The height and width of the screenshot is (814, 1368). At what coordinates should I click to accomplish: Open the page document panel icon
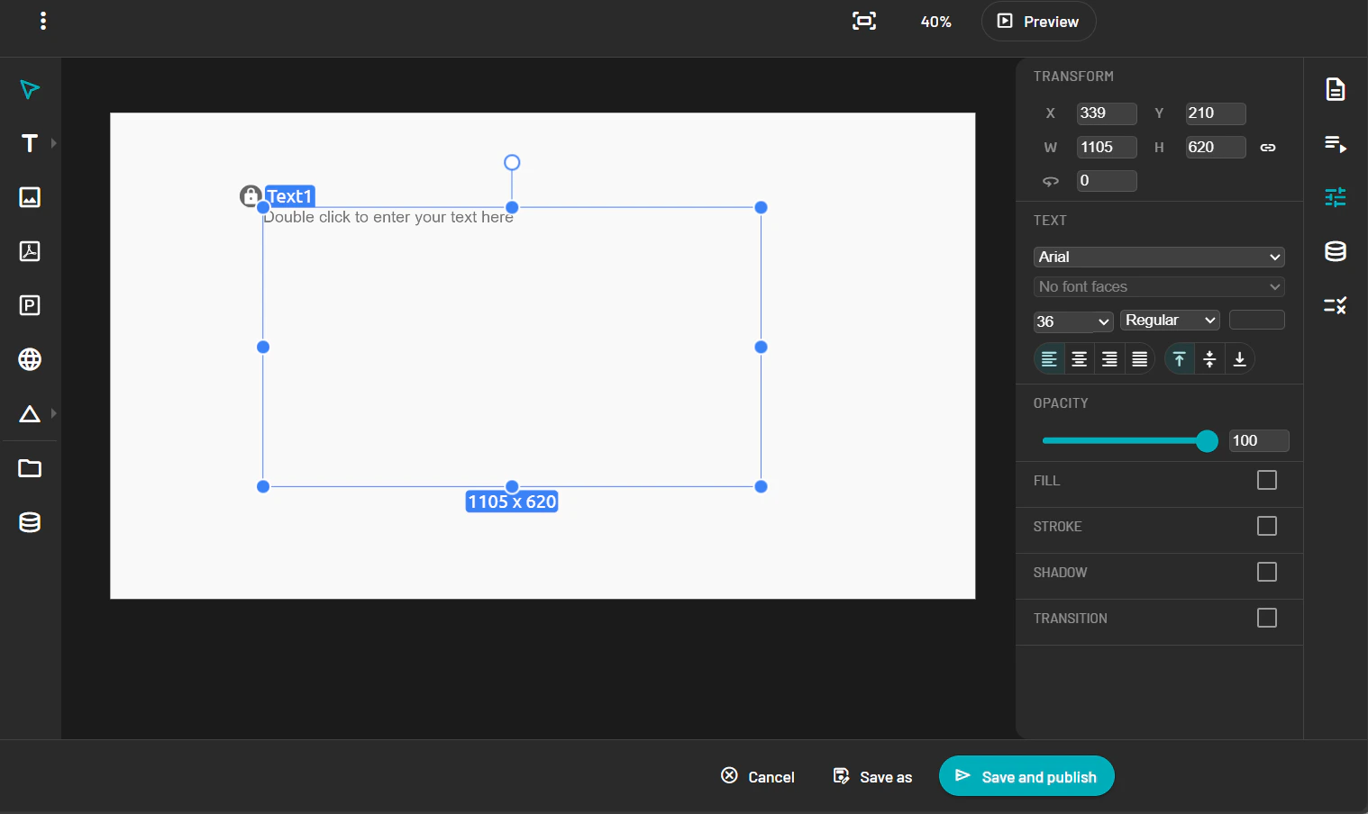coord(1336,89)
